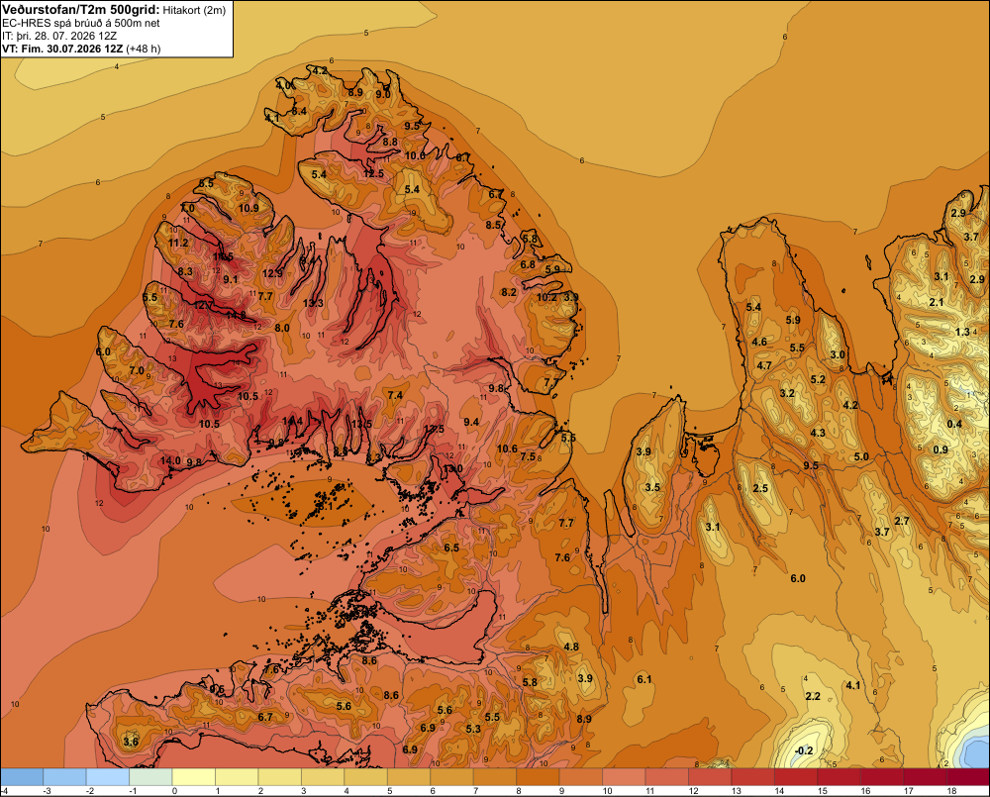Click the legend tick label 0
Viewport: 990px width, 797px height.
175,791
